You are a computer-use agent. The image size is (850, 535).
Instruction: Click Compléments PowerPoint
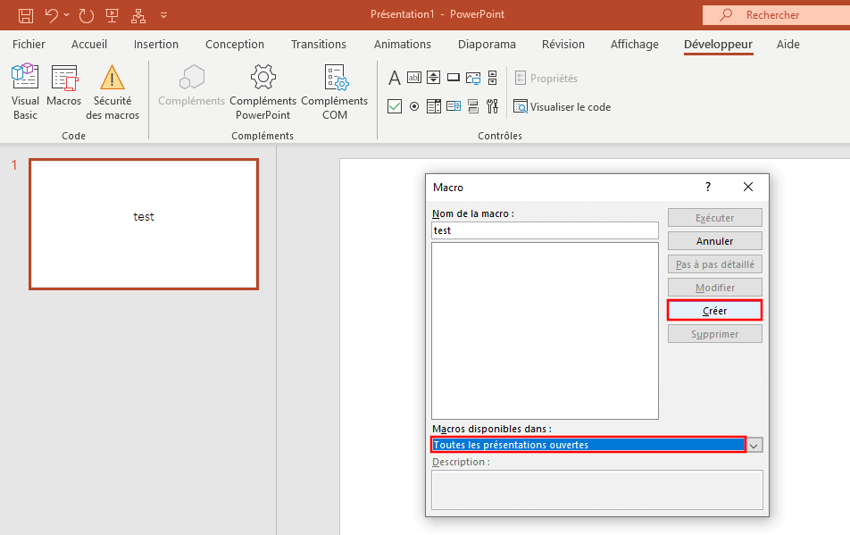click(262, 89)
